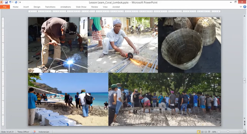Open the Transitions ribbon tab
The image size is (247, 134).
[50, 7]
